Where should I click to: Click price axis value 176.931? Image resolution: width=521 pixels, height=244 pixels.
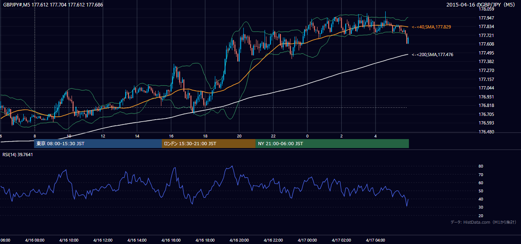point(486,97)
